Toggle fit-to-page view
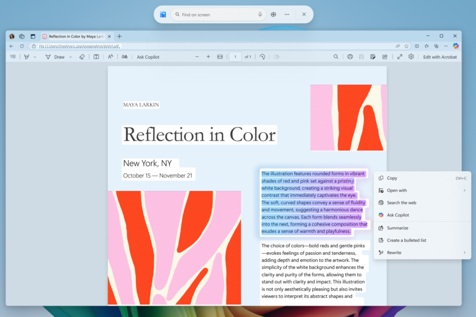This screenshot has width=476, height=317. pos(220,56)
